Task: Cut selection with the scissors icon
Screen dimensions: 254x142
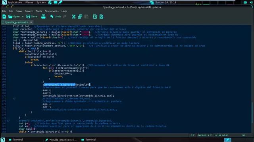Action: [74, 17]
